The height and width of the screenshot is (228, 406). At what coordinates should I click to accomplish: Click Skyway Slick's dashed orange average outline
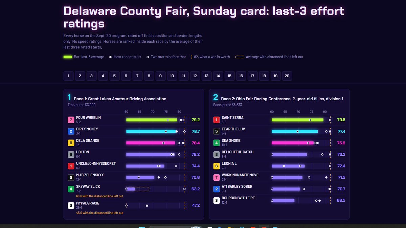pos(138,189)
